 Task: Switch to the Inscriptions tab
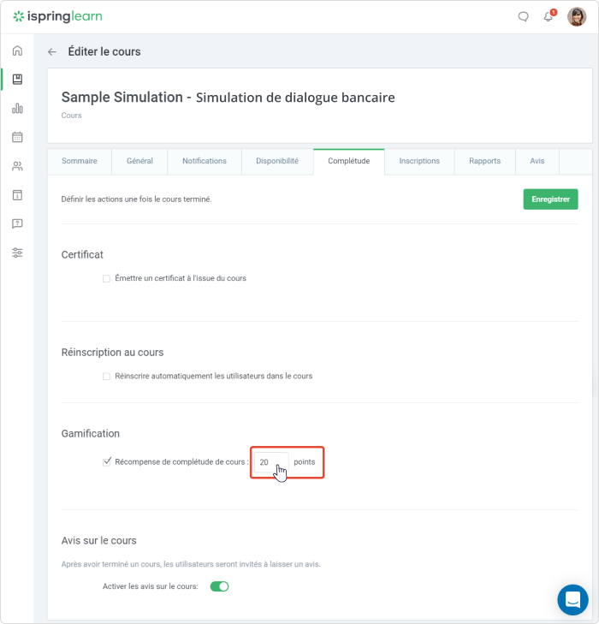pos(419,161)
